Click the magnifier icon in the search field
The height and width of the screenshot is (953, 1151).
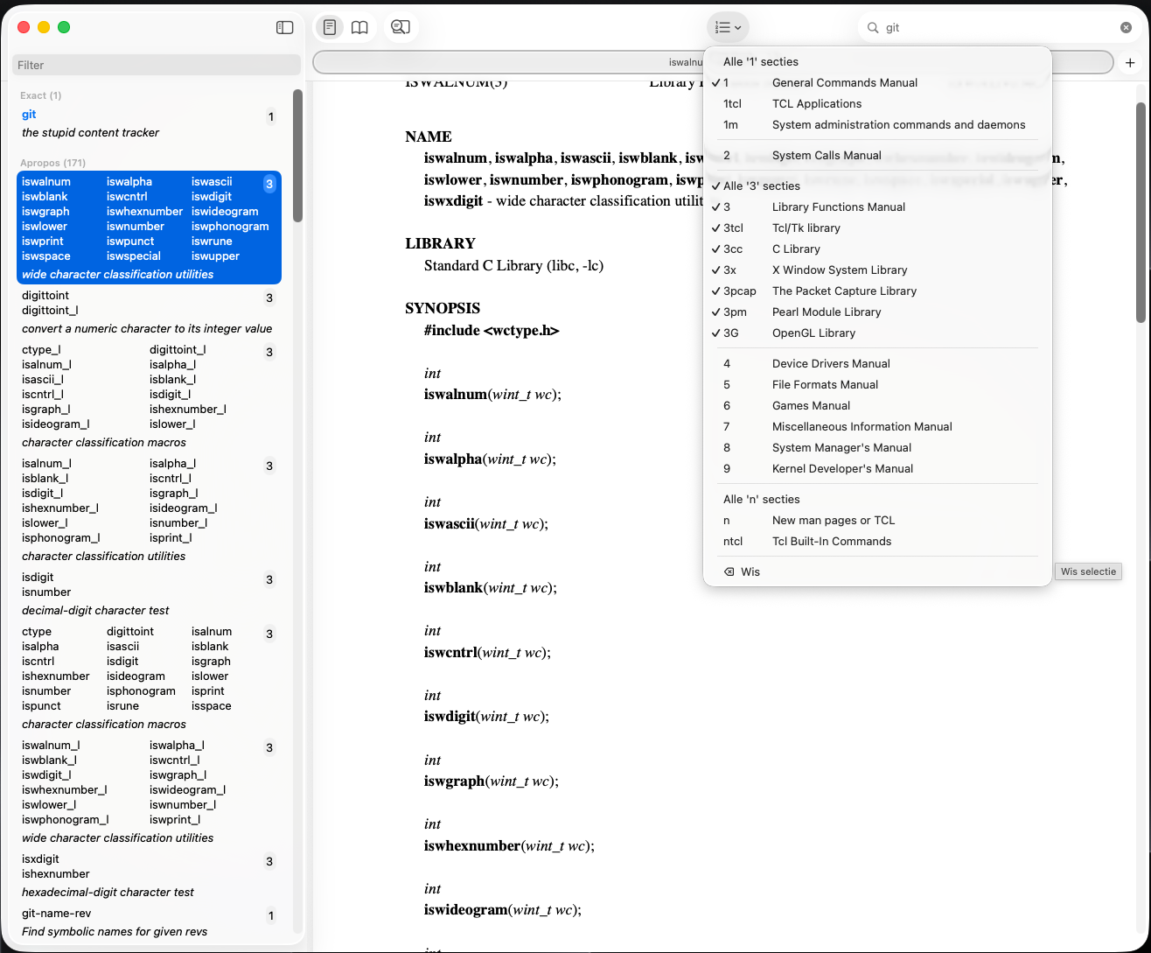click(x=873, y=28)
